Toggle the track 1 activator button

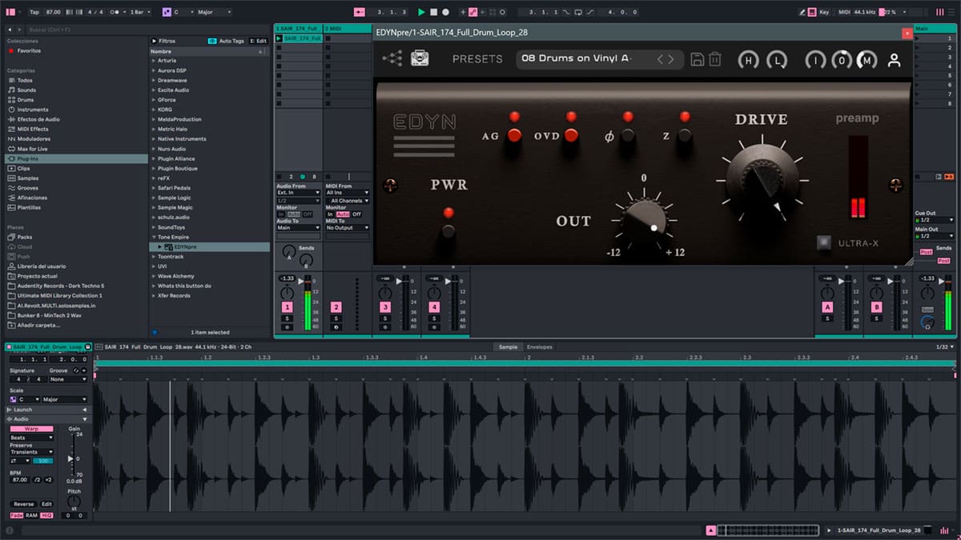(x=287, y=307)
